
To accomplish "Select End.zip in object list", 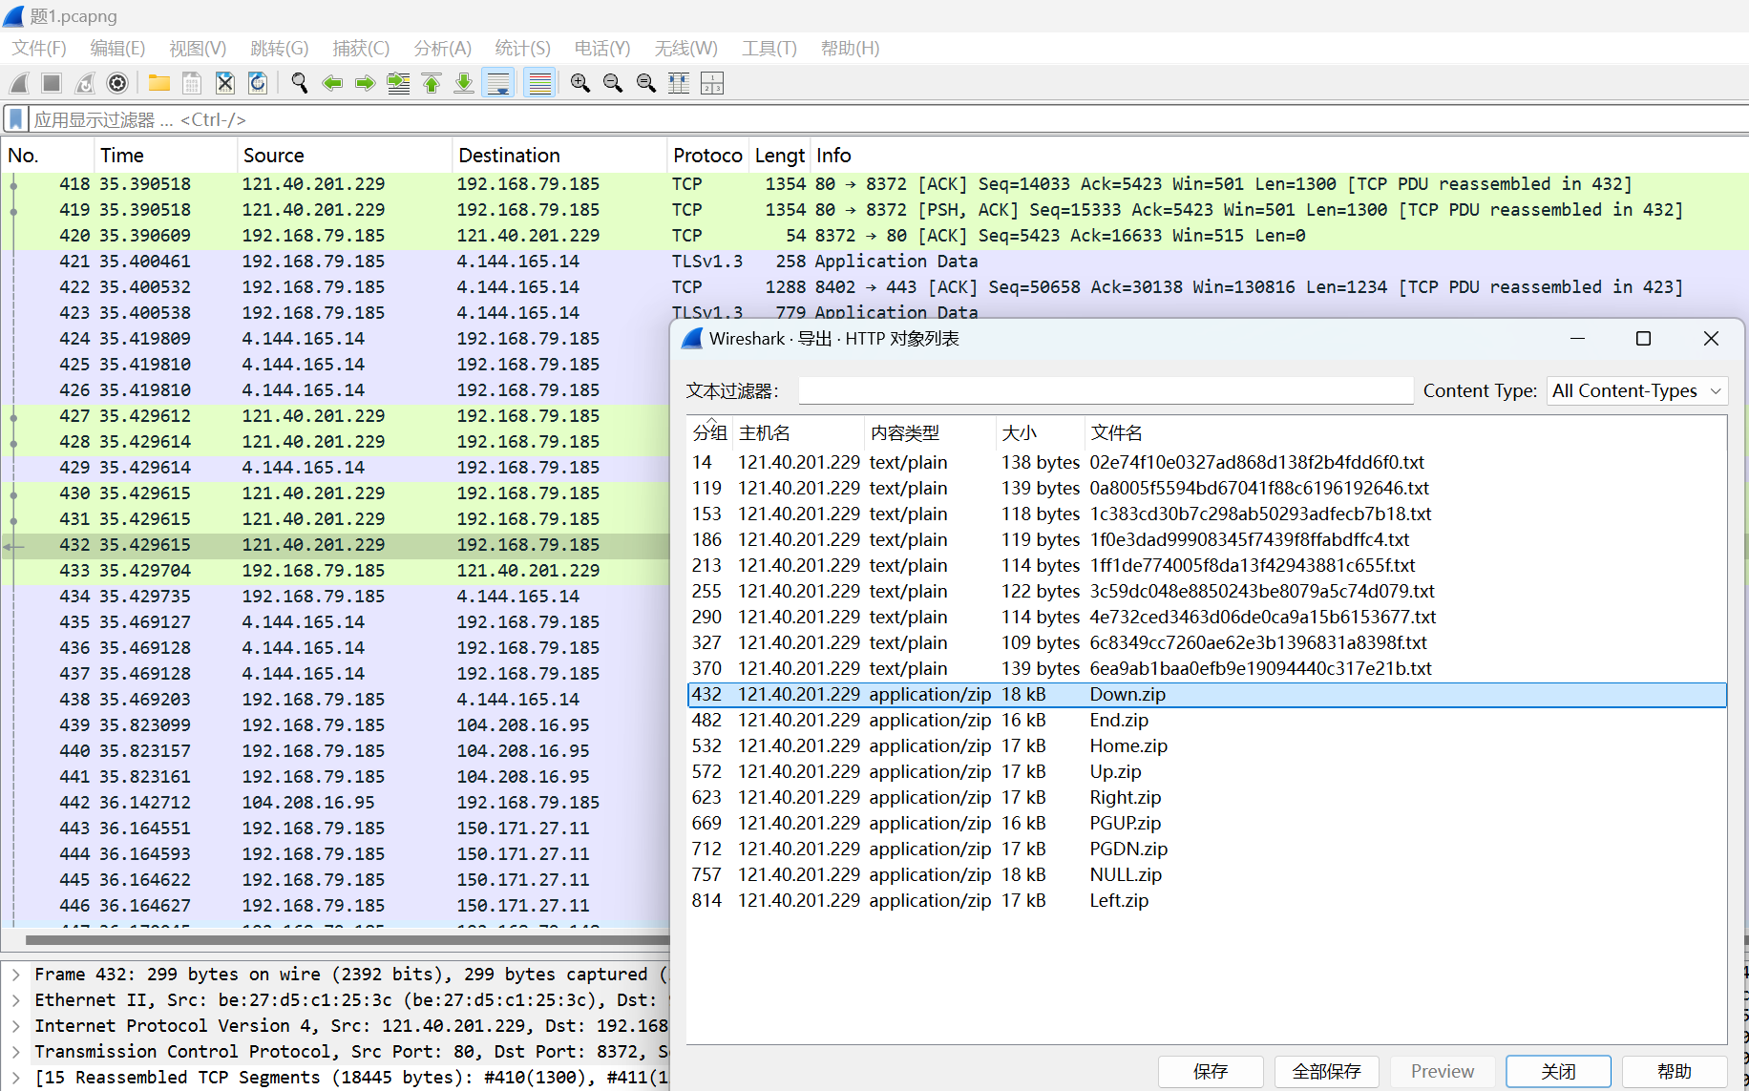I will [1207, 720].
